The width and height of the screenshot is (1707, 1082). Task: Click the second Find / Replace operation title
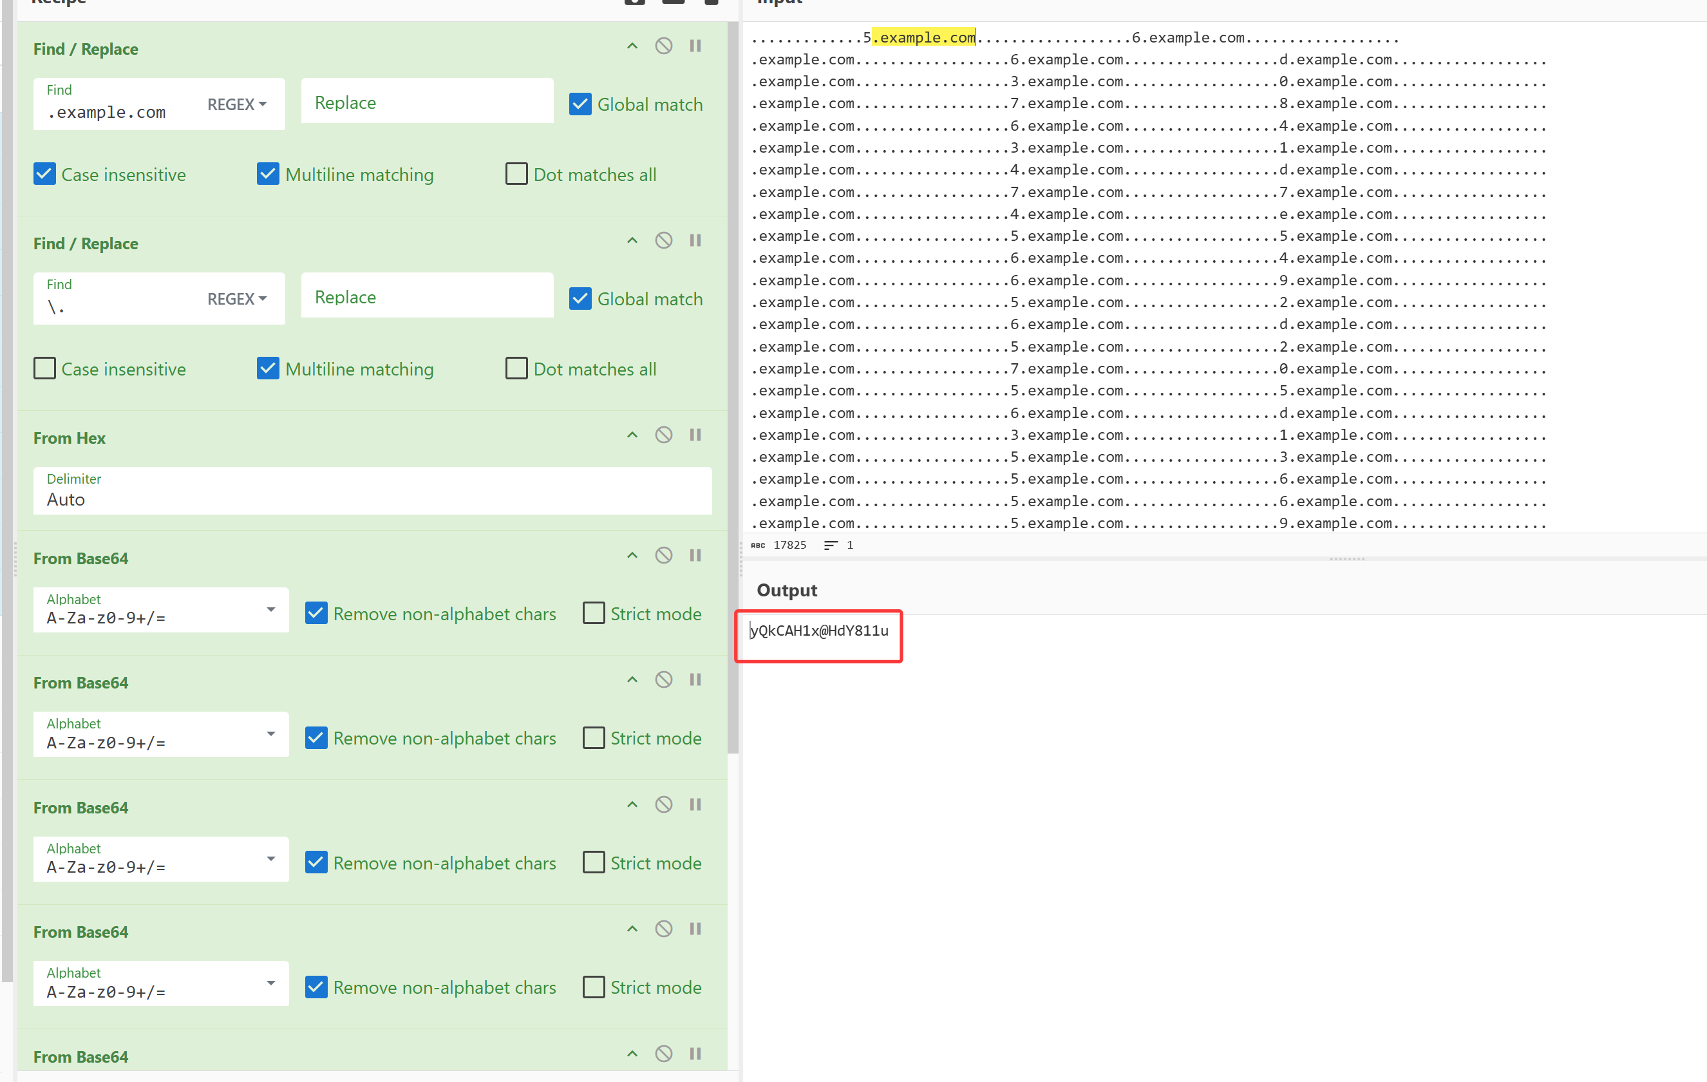pos(86,243)
